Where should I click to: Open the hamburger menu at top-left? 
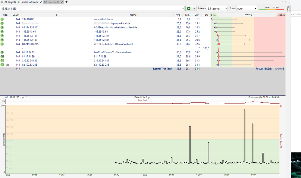click(x=2, y=2)
